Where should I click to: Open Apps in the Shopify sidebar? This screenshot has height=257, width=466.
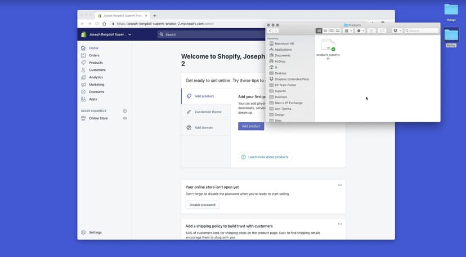[x=93, y=99]
